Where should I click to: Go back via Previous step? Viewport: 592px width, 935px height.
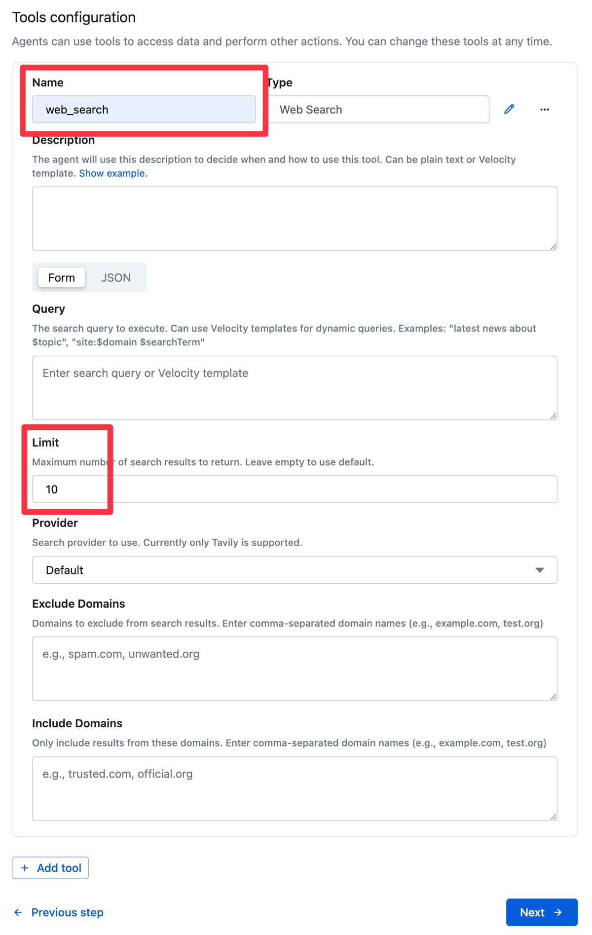click(67, 912)
